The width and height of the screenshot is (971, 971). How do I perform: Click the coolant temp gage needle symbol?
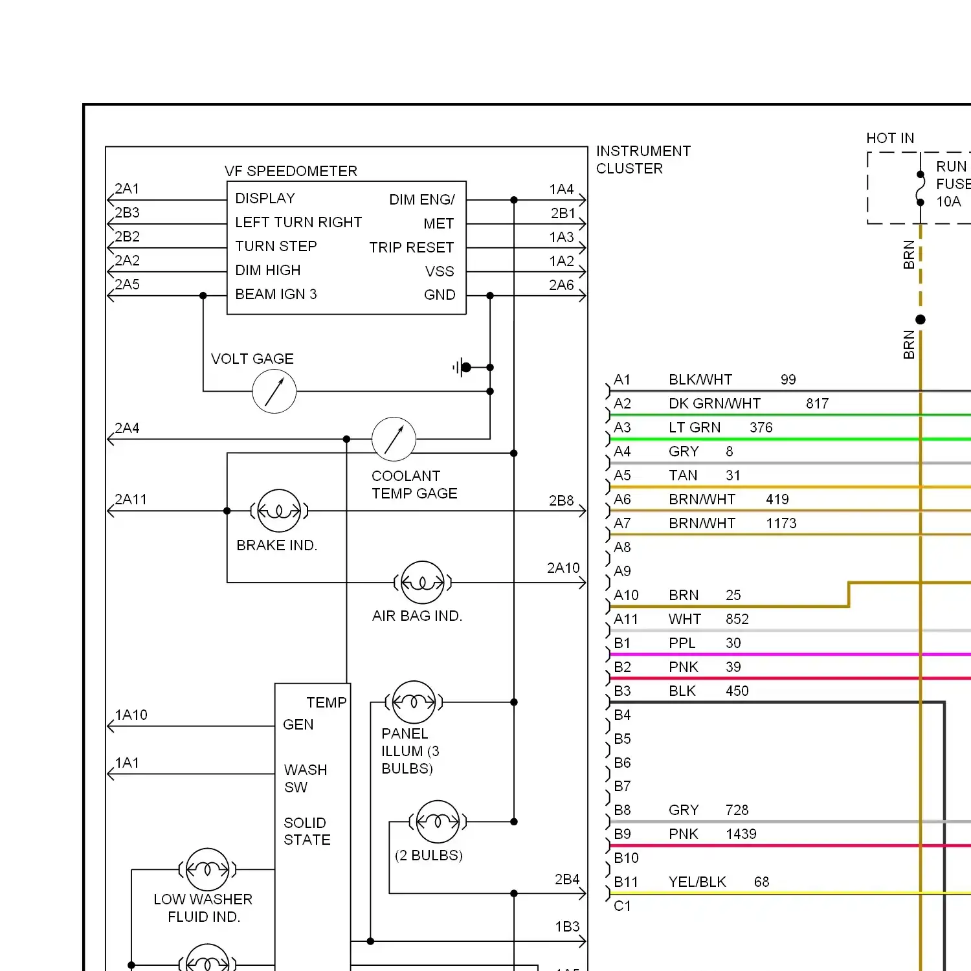(x=394, y=439)
